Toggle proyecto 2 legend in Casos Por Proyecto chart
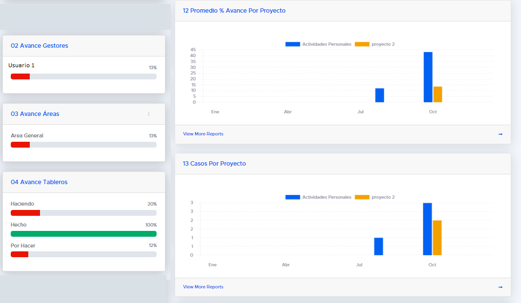This screenshot has width=521, height=303. pyautogui.click(x=375, y=197)
